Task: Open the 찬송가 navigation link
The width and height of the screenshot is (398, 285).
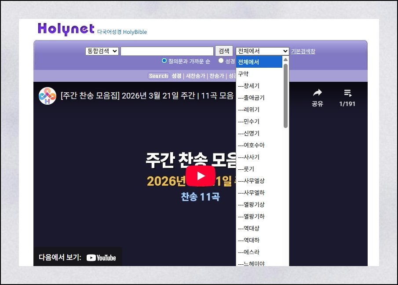Action: [x=217, y=76]
